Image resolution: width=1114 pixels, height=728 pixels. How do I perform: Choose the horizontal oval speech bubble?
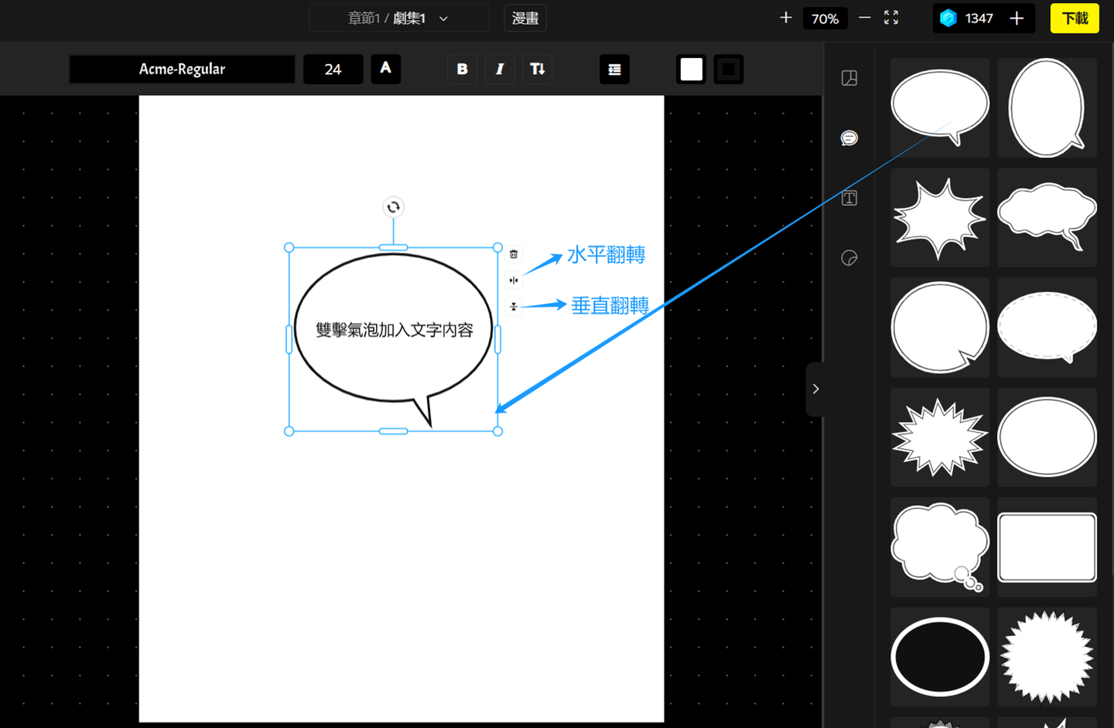pyautogui.click(x=940, y=107)
